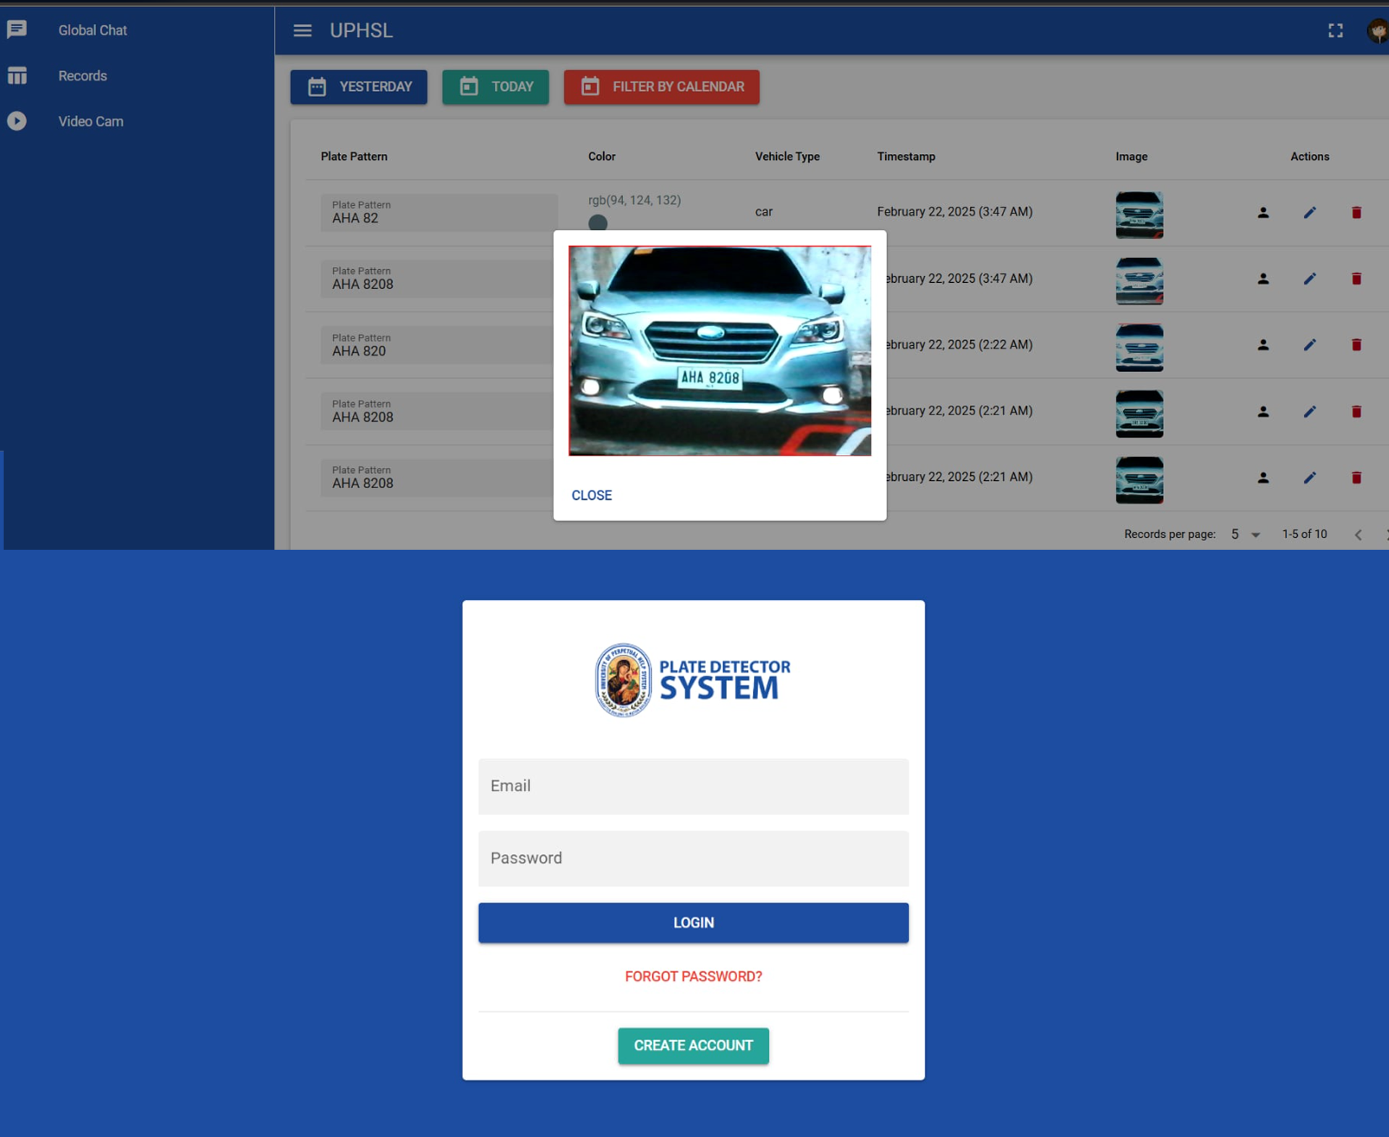This screenshot has height=1137, width=1389.
Task: Click the rgb color swatch circle
Action: click(598, 222)
